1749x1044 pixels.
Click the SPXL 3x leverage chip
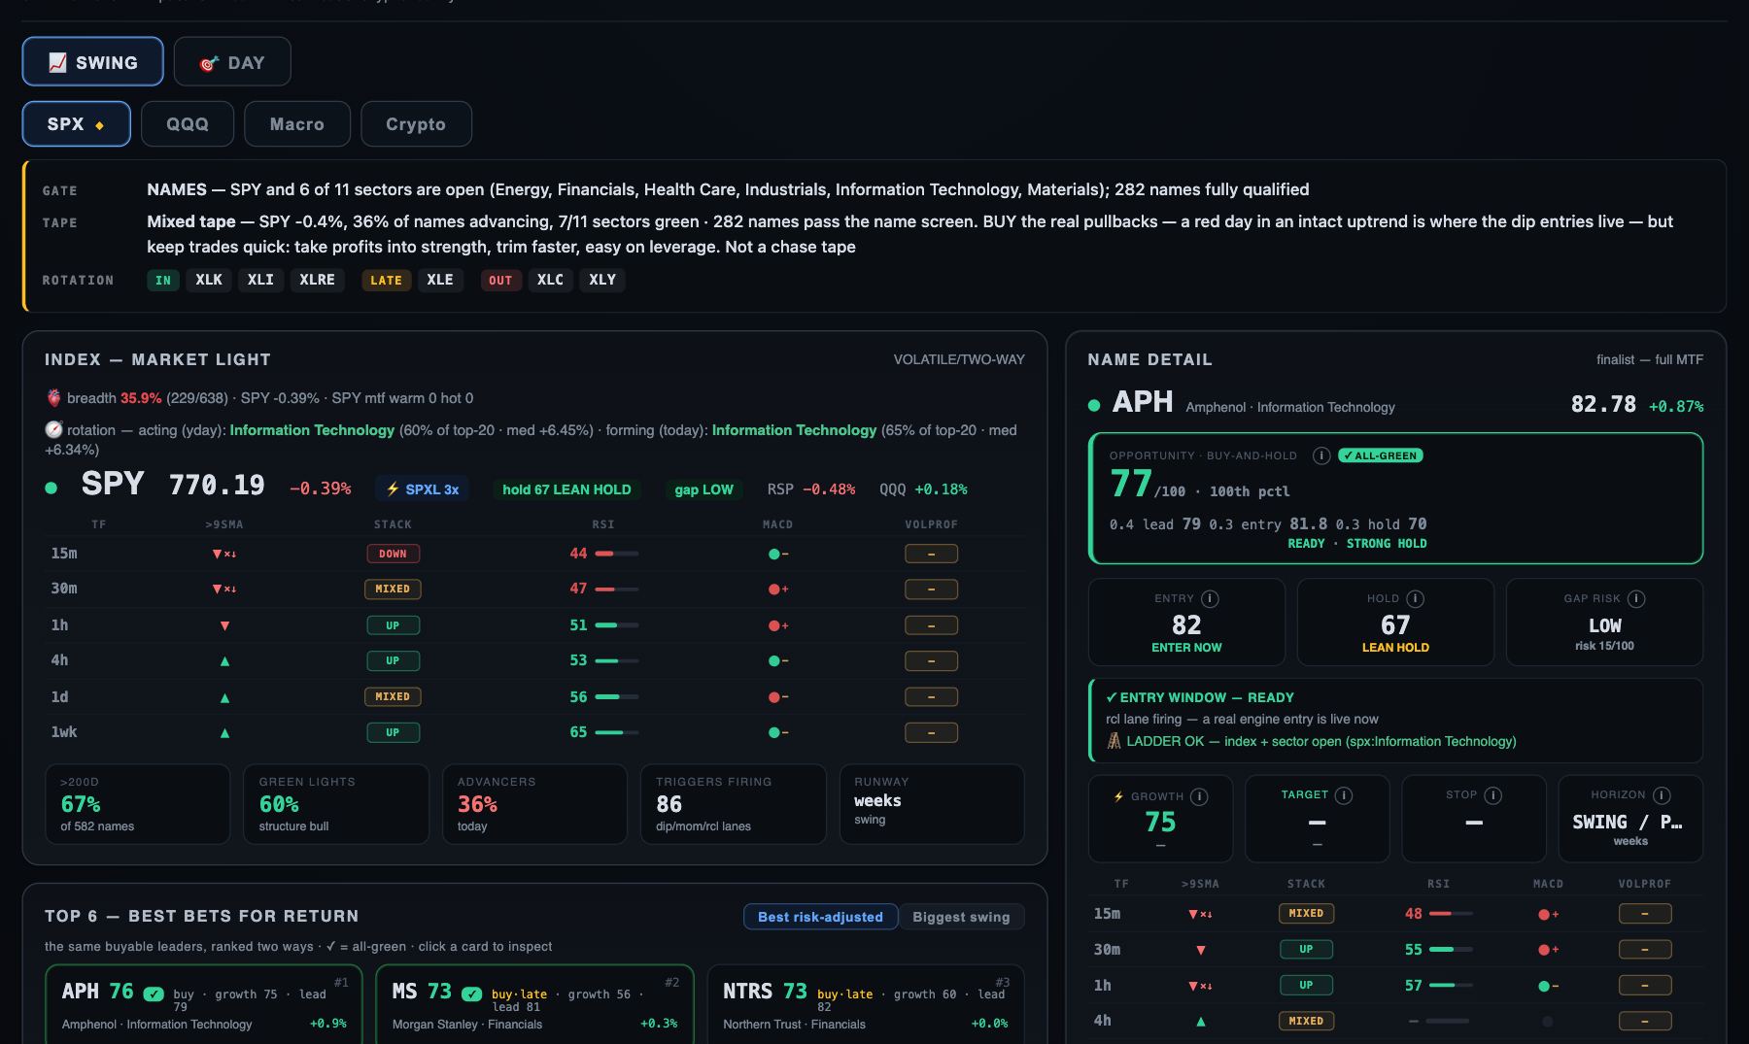pyautogui.click(x=422, y=489)
